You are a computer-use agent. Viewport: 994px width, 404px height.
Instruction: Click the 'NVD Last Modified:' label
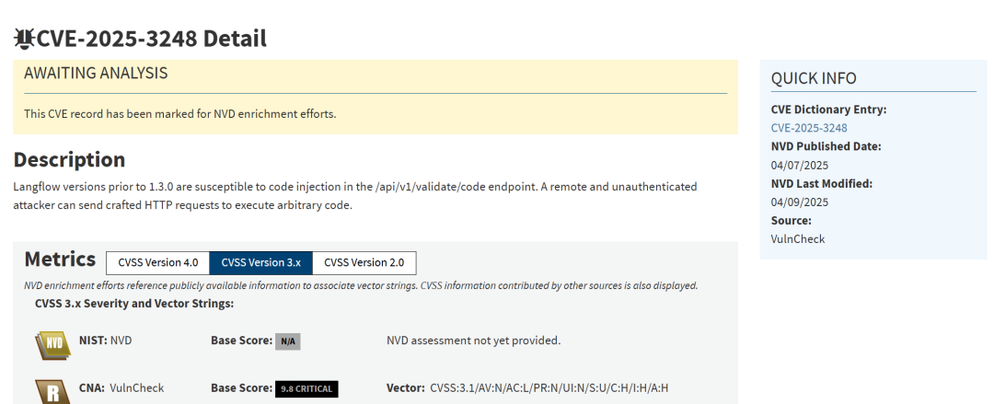[822, 184]
